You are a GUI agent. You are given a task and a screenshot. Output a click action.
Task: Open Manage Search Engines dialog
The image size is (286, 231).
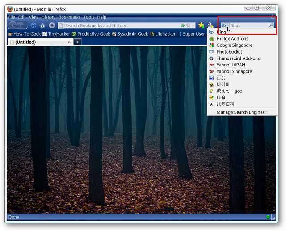coord(242,112)
